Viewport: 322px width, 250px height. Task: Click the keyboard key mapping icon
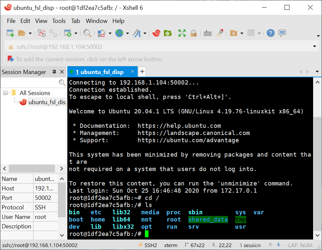207,33
